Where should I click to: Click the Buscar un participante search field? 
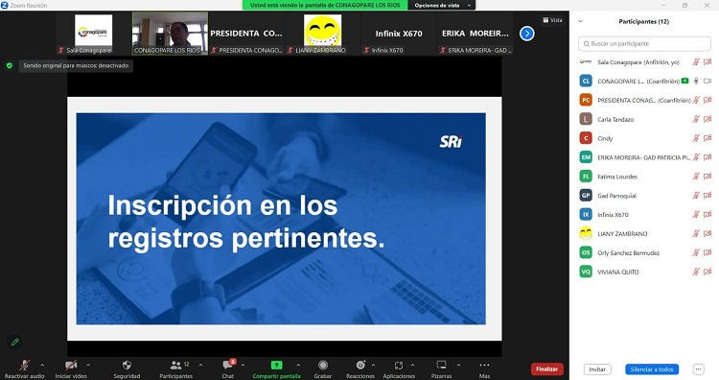644,43
